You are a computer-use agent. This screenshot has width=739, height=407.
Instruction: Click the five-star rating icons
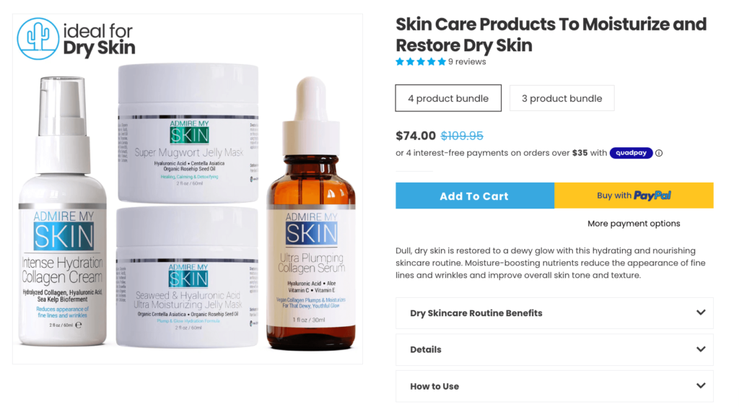tap(421, 62)
